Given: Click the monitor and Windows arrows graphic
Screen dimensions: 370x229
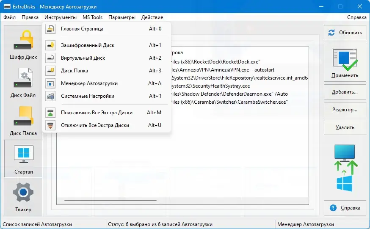Looking at the screenshot, I should tap(345, 168).
